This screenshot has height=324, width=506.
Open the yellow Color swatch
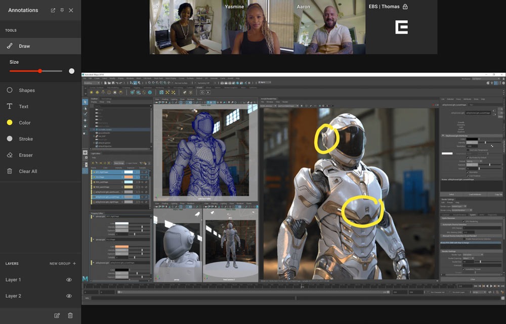pos(10,123)
